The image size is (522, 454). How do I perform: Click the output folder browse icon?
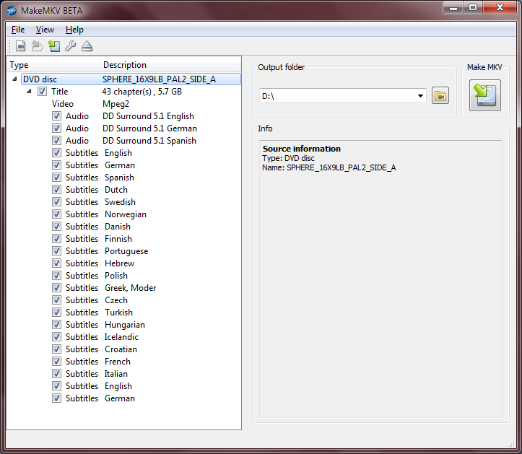coord(440,95)
